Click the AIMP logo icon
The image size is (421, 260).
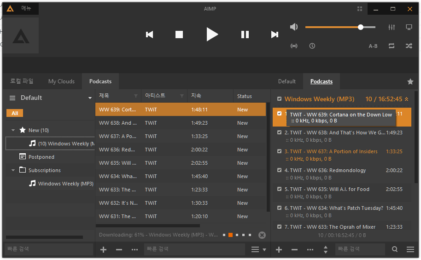pyautogui.click(x=10, y=9)
